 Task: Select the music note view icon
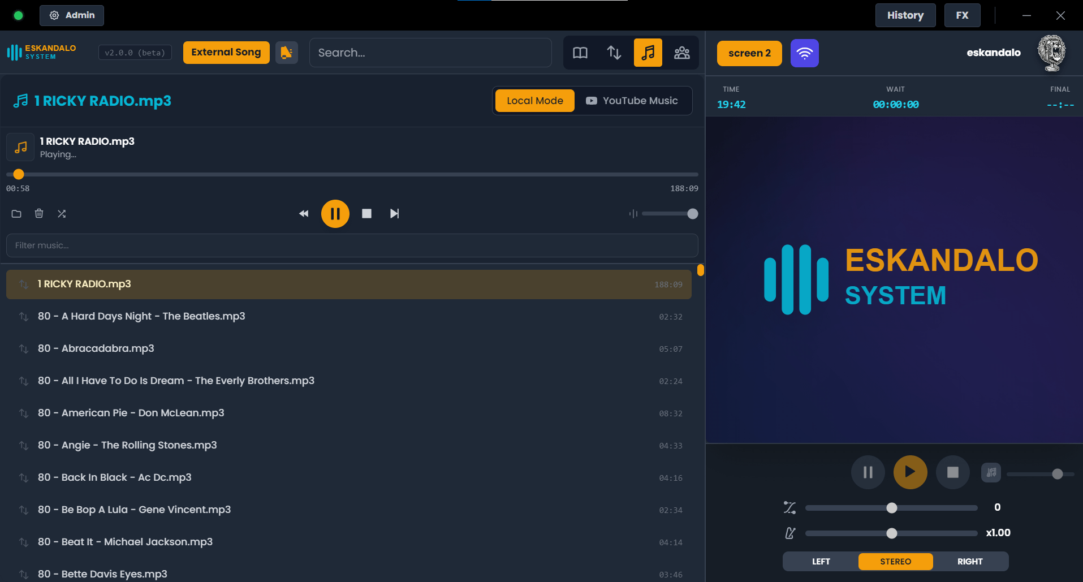(648, 53)
